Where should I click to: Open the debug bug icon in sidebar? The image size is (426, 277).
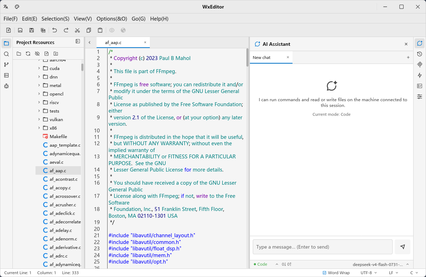click(6, 86)
